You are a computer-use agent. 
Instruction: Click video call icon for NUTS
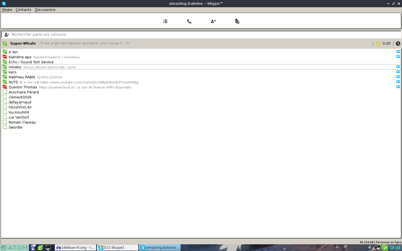[x=398, y=82]
